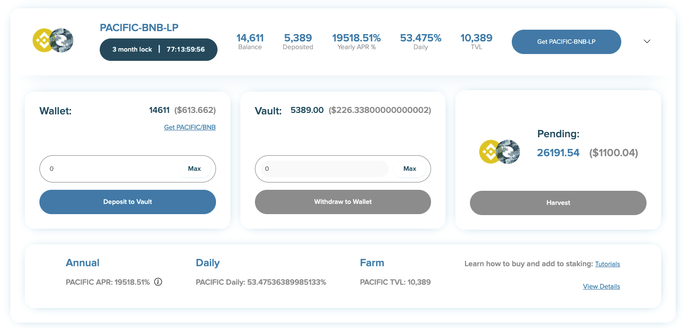Collapse the farm card with chevron
This screenshot has width=684, height=328.
(647, 41)
